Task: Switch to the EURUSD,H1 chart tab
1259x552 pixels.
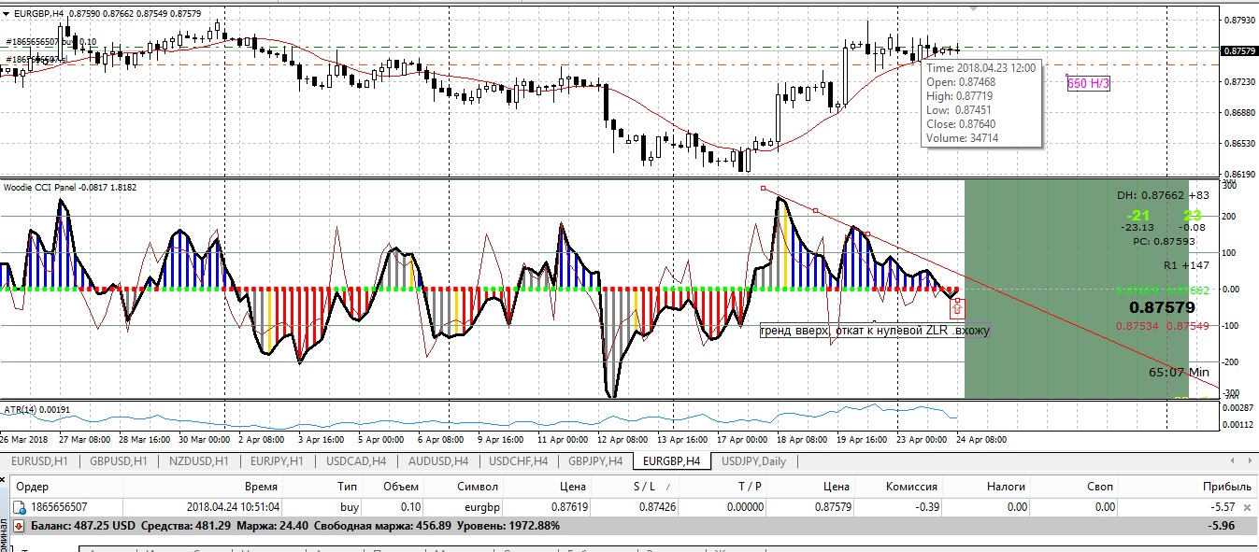Action: pyautogui.click(x=37, y=460)
